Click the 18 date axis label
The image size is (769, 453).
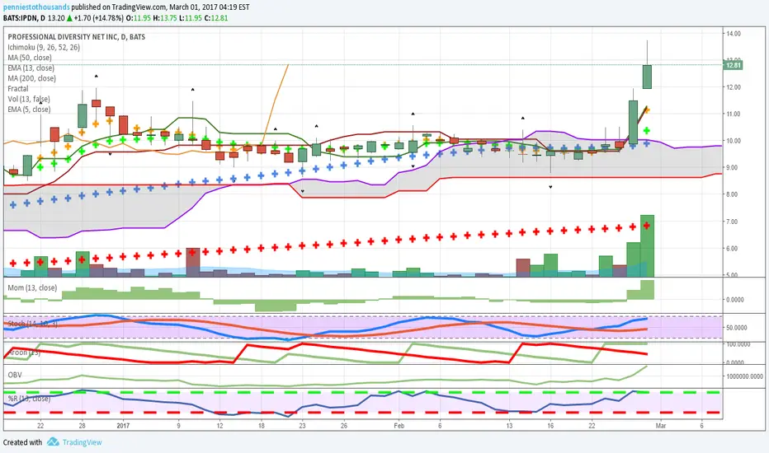(262, 426)
